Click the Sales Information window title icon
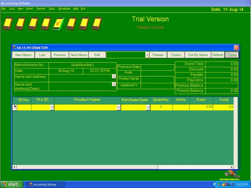The image size is (251, 188). pos(14,48)
